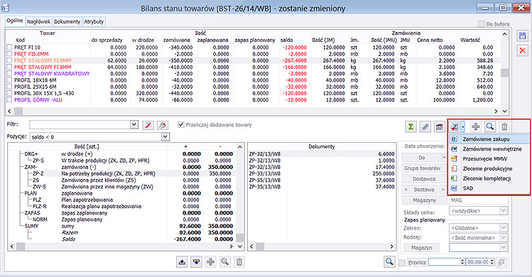The image size is (532, 277).
Task: Click the time field showing 00:00:00
Action: tap(478, 262)
